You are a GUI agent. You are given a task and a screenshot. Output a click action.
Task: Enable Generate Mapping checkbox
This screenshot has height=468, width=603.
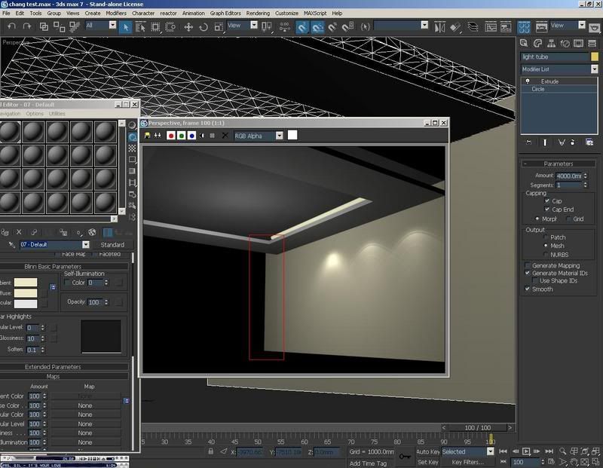(528, 265)
